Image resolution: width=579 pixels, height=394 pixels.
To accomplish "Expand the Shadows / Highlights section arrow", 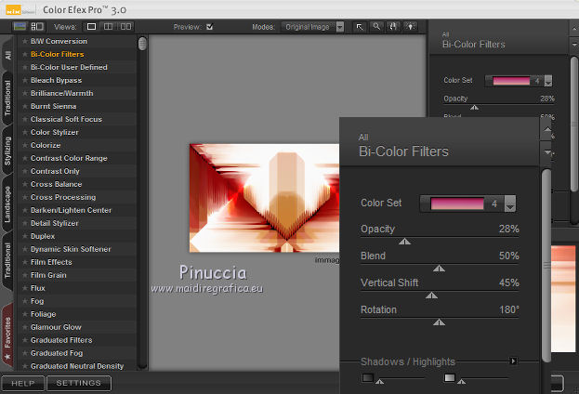I will click(x=513, y=361).
